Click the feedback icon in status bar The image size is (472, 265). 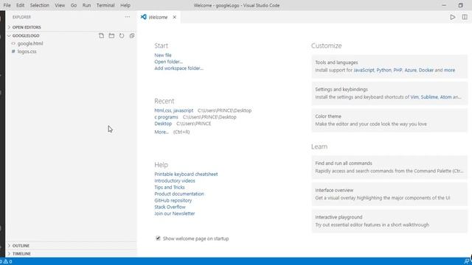467,261
